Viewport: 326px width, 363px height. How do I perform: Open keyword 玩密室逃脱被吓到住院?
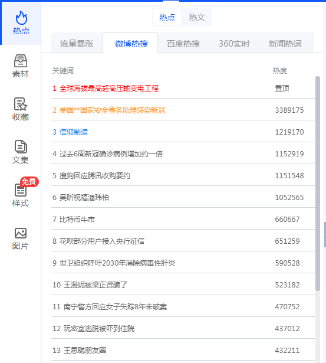point(98,329)
